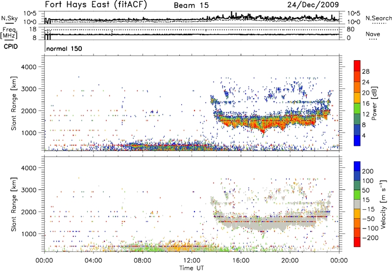Click the blue bottom segment of Power color bar
The image size is (392, 271).
point(357,140)
